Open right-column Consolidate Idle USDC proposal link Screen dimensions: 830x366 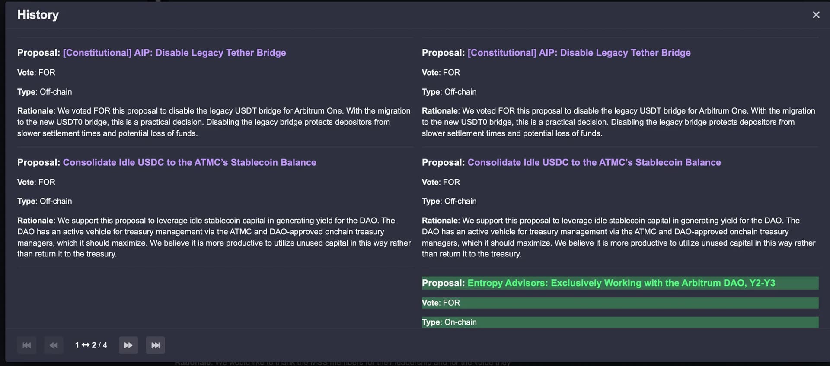[x=594, y=162]
